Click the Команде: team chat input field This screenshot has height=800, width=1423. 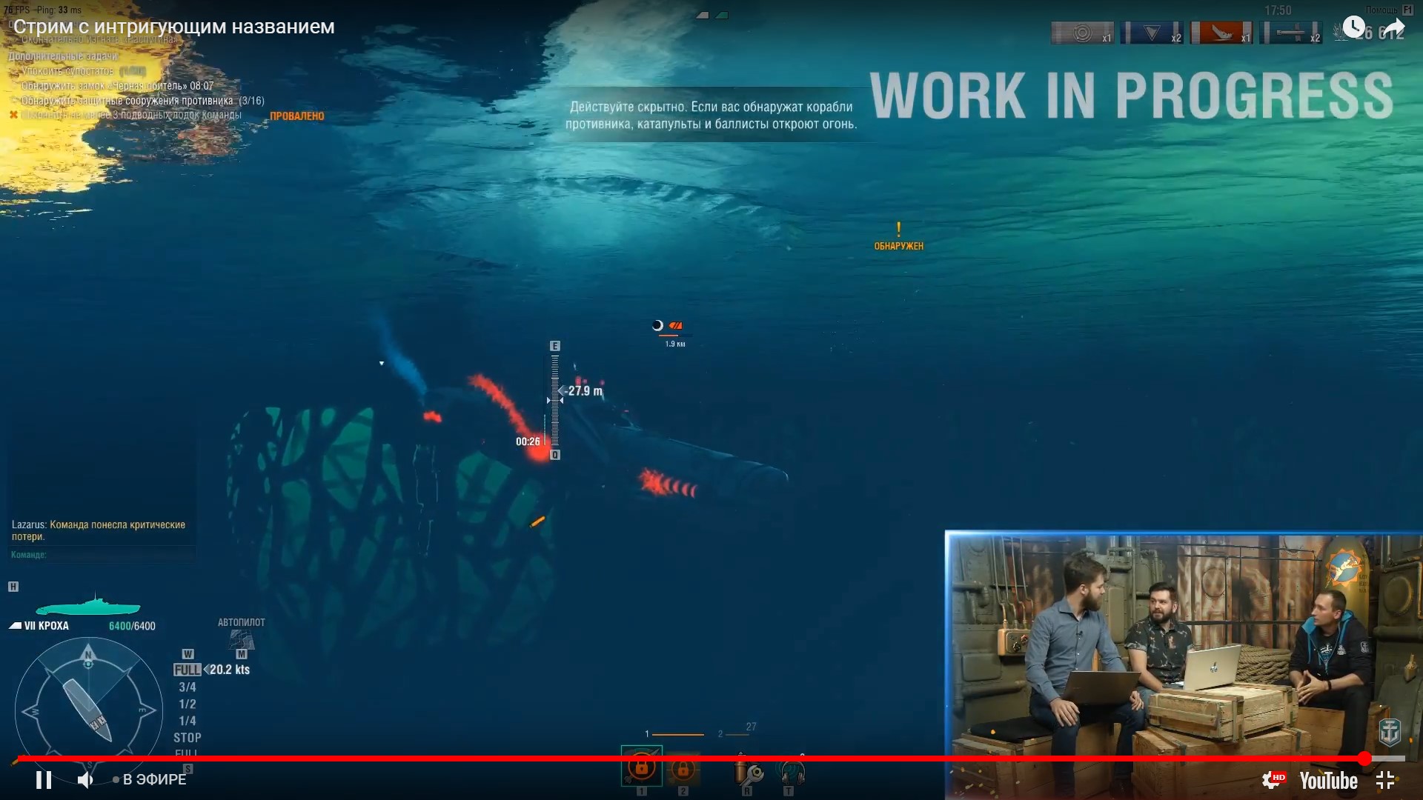(x=102, y=555)
